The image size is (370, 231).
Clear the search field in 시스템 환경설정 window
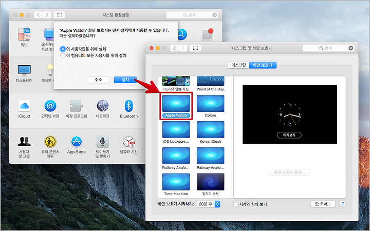pos(214,15)
